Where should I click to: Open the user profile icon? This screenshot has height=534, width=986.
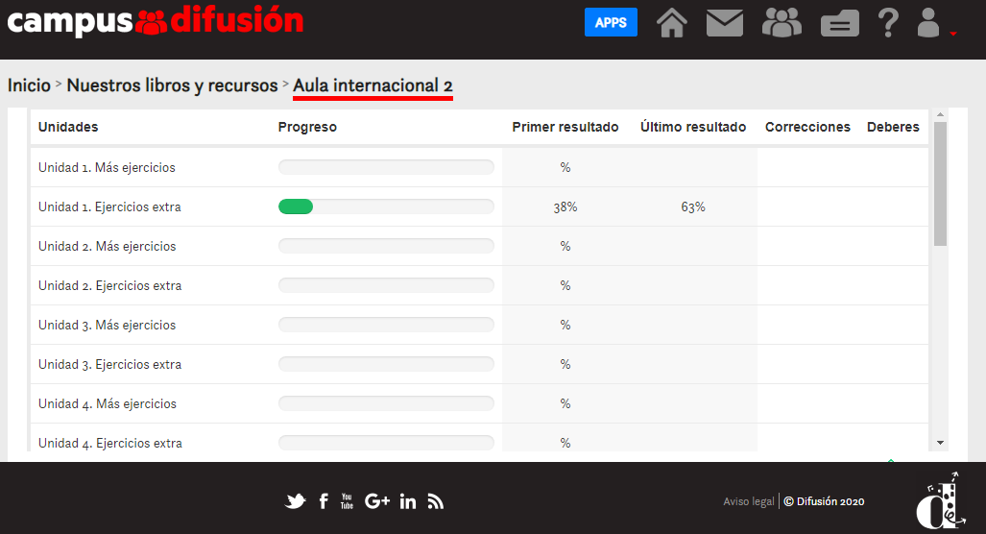pyautogui.click(x=928, y=23)
